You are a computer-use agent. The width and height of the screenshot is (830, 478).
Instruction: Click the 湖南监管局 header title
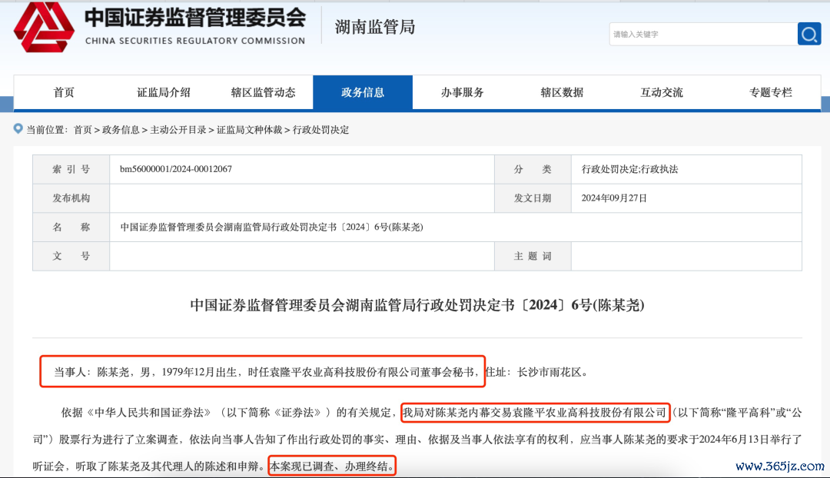(x=375, y=27)
